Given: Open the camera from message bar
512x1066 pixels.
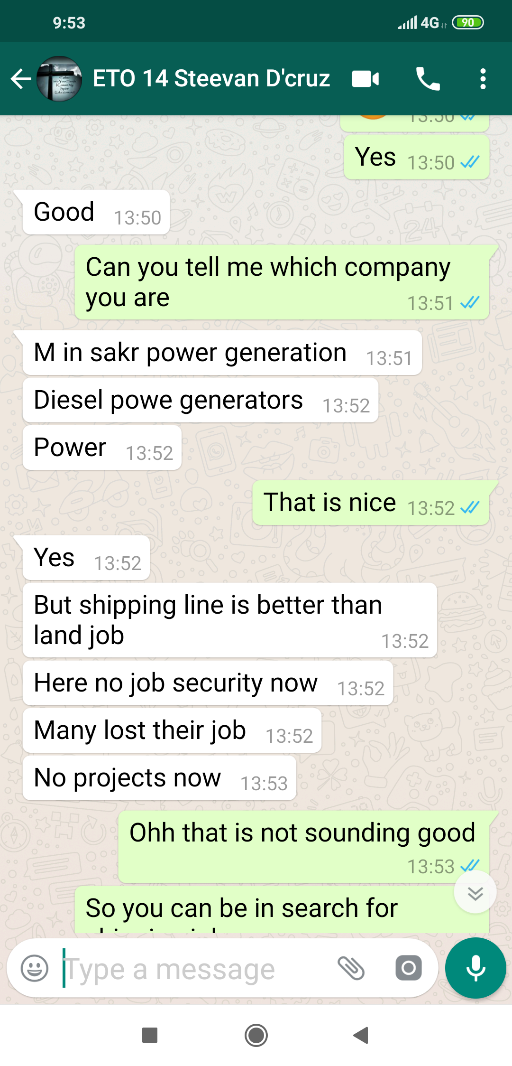Looking at the screenshot, I should 408,968.
